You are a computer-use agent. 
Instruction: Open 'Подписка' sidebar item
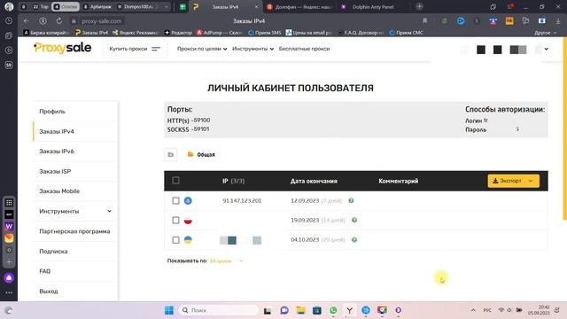(x=53, y=251)
